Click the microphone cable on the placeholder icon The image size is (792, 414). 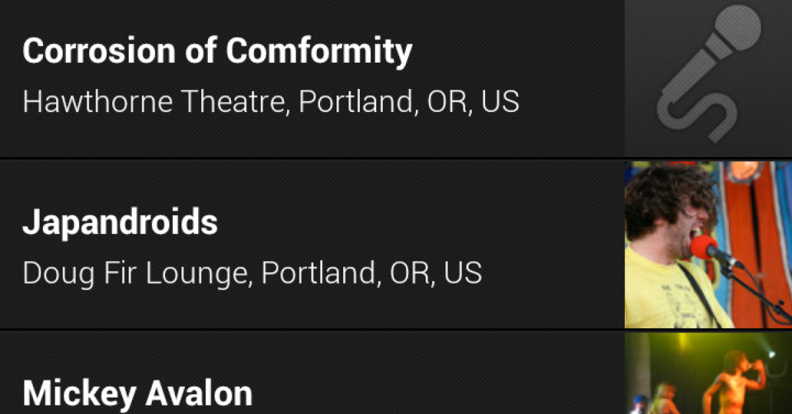point(693,119)
